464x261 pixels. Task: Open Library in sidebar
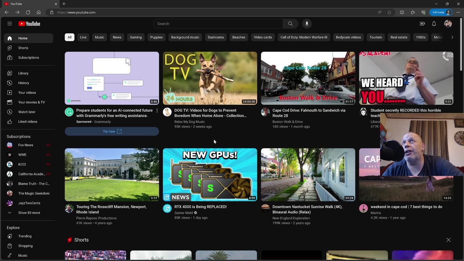point(29,73)
